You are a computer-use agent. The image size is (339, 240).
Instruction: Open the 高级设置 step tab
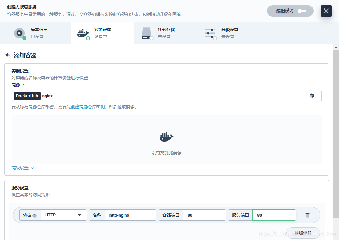point(230,33)
